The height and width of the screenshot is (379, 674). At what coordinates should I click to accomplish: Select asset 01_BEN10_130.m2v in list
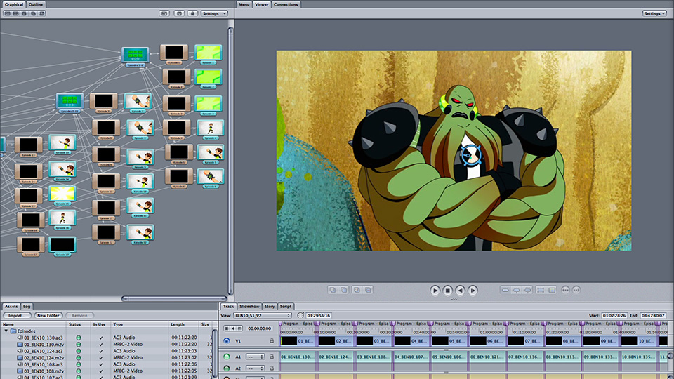tap(39, 344)
